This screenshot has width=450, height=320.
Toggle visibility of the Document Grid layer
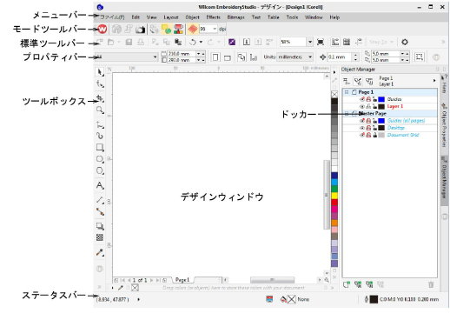(361, 135)
